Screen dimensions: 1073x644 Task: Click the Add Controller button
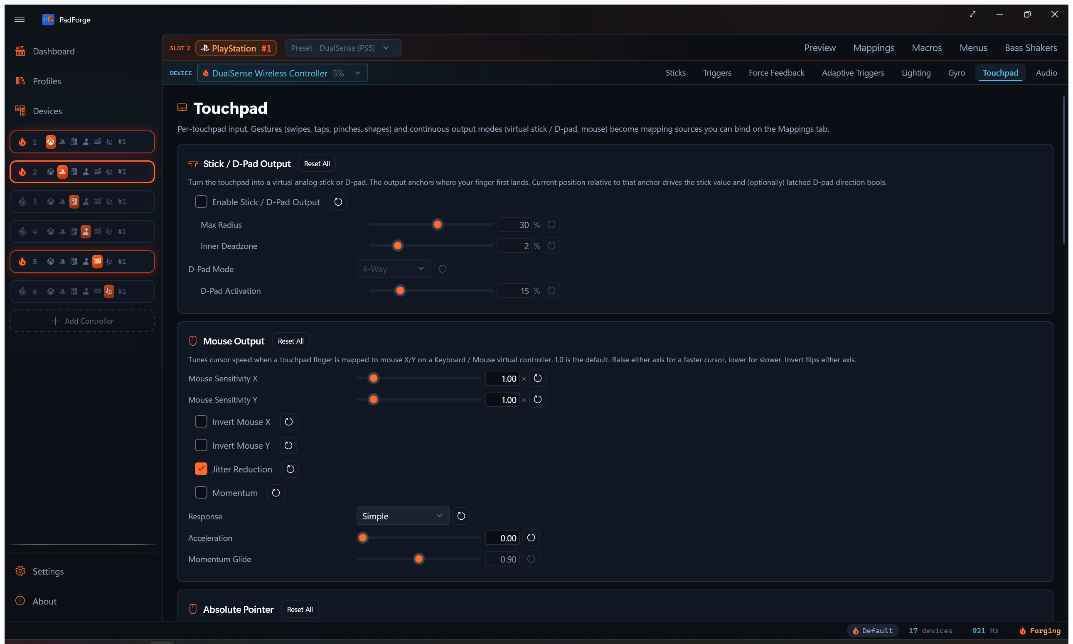coord(82,321)
